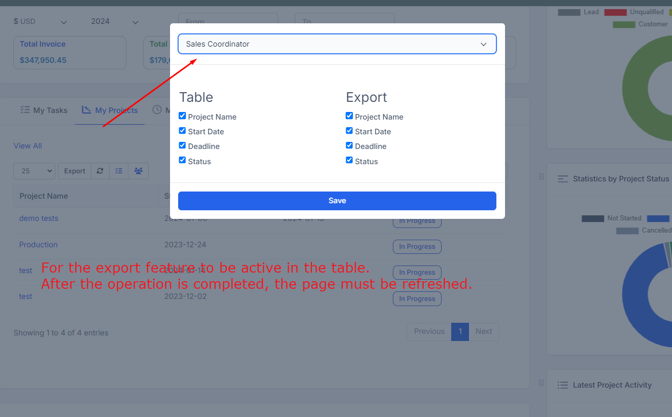672x417 pixels.
Task: Open the test project dated 2023-12-02
Action: (x=26, y=296)
